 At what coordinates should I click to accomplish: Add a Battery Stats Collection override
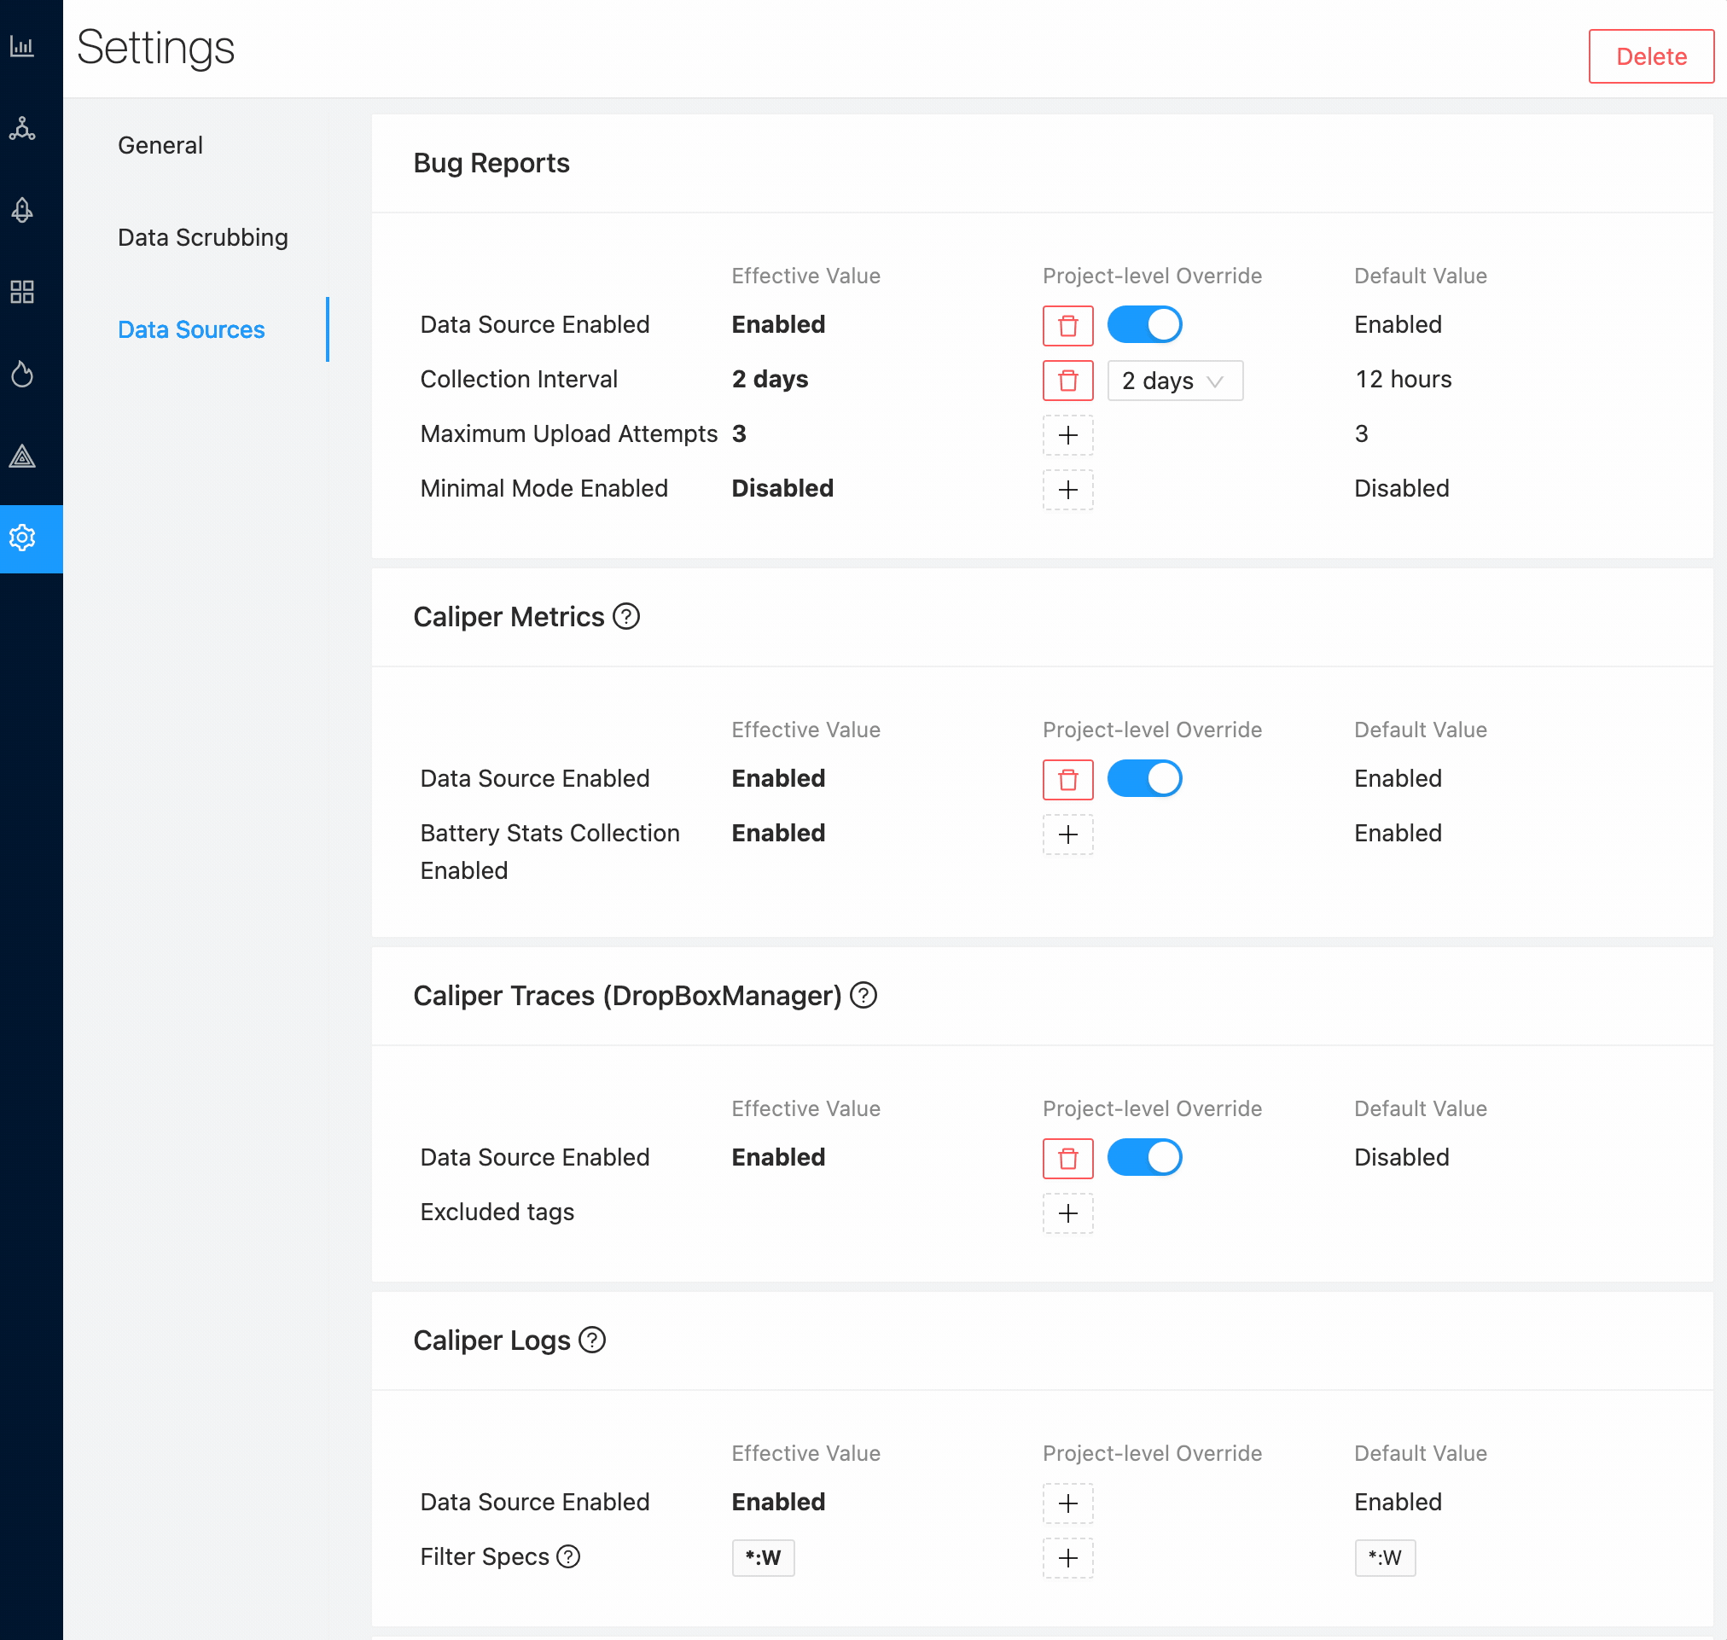1067,835
